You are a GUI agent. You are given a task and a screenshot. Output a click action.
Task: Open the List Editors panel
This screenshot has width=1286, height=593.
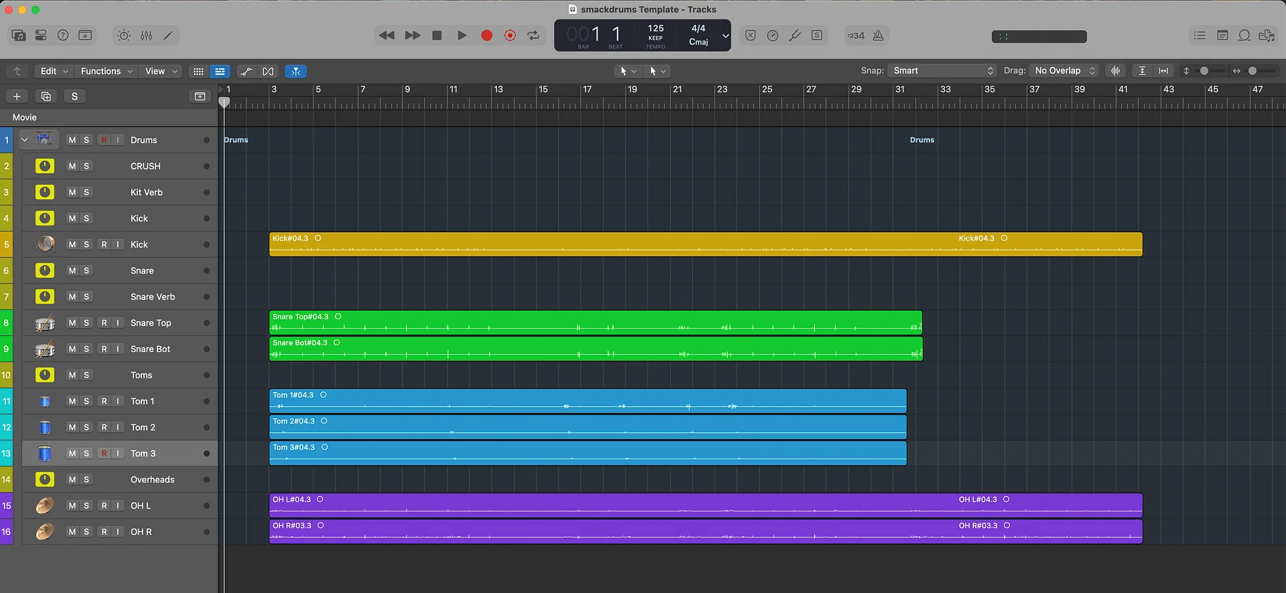pos(1200,35)
